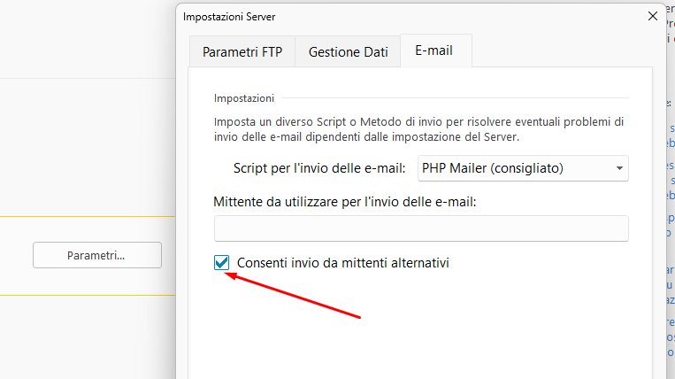Screen dimensions: 675x379
Task: Open the PHP Mailer (consigliato) dropdown
Action: point(522,167)
